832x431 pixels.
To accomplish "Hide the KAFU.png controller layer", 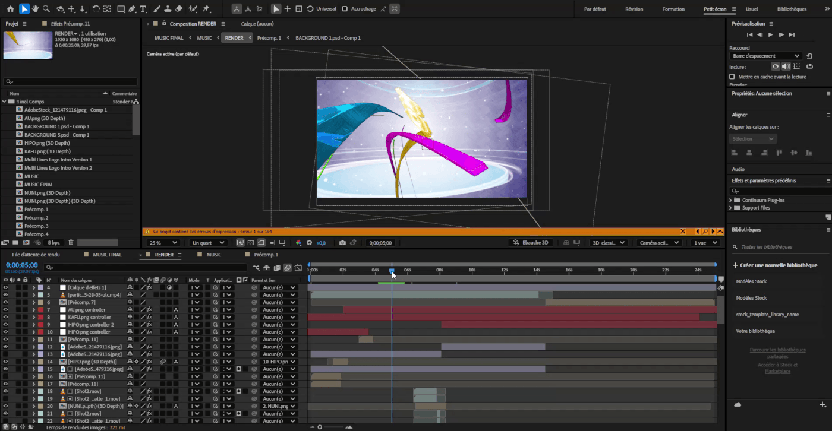I will point(6,316).
